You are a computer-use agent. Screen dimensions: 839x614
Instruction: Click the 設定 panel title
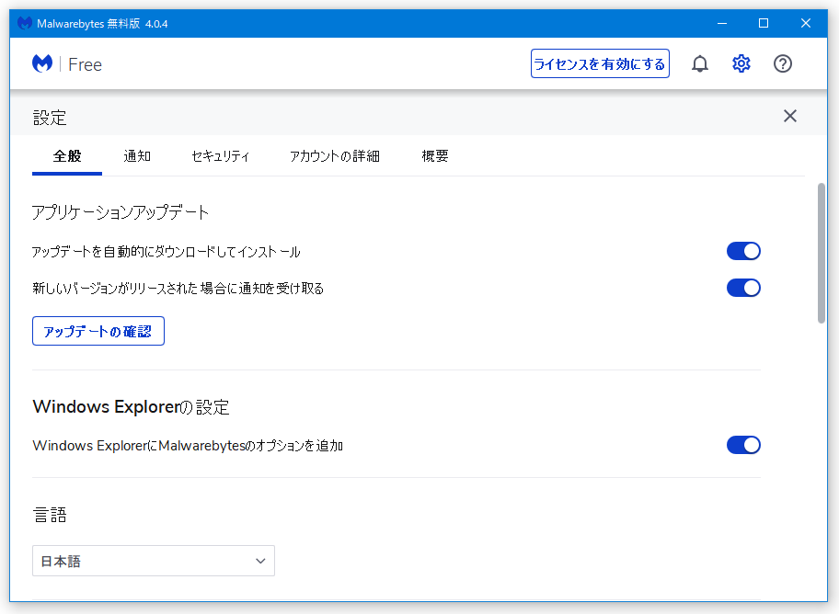click(50, 118)
